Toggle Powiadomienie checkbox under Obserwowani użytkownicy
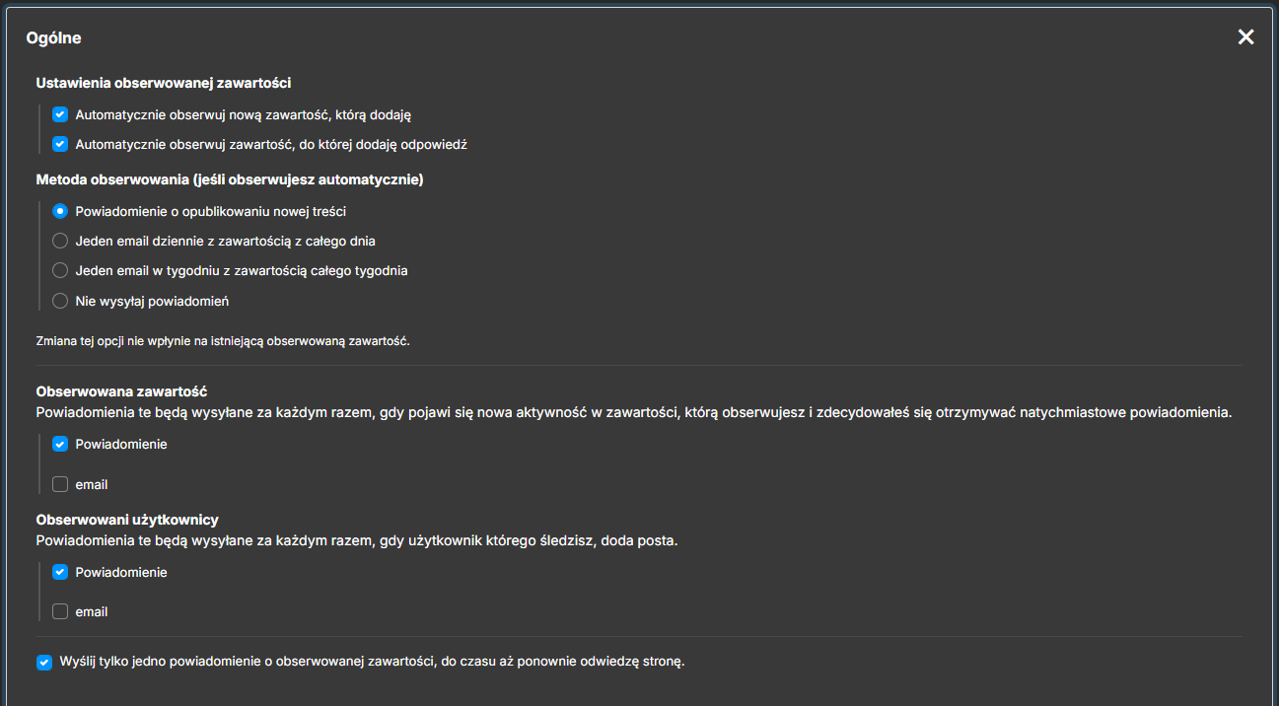 (60, 572)
